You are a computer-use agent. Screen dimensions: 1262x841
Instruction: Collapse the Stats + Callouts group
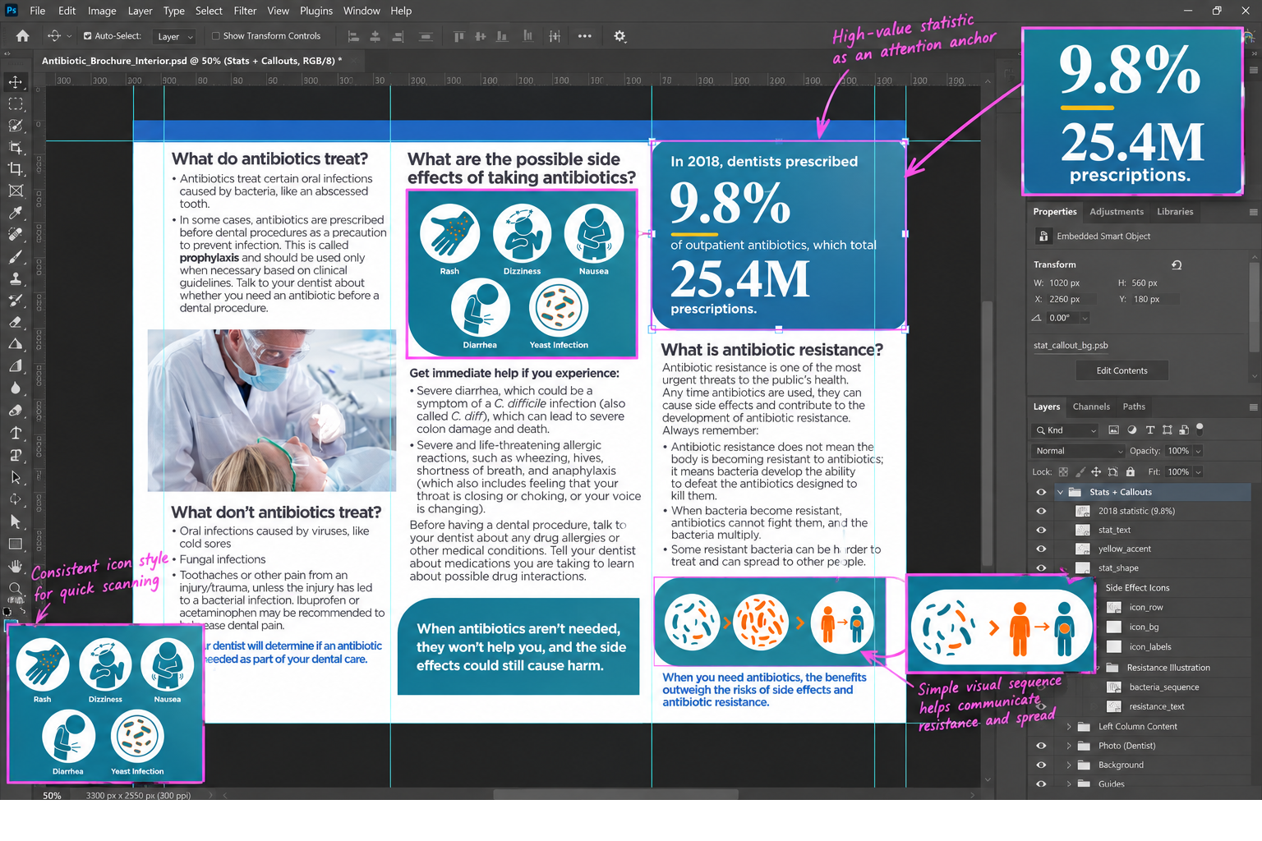point(1060,492)
